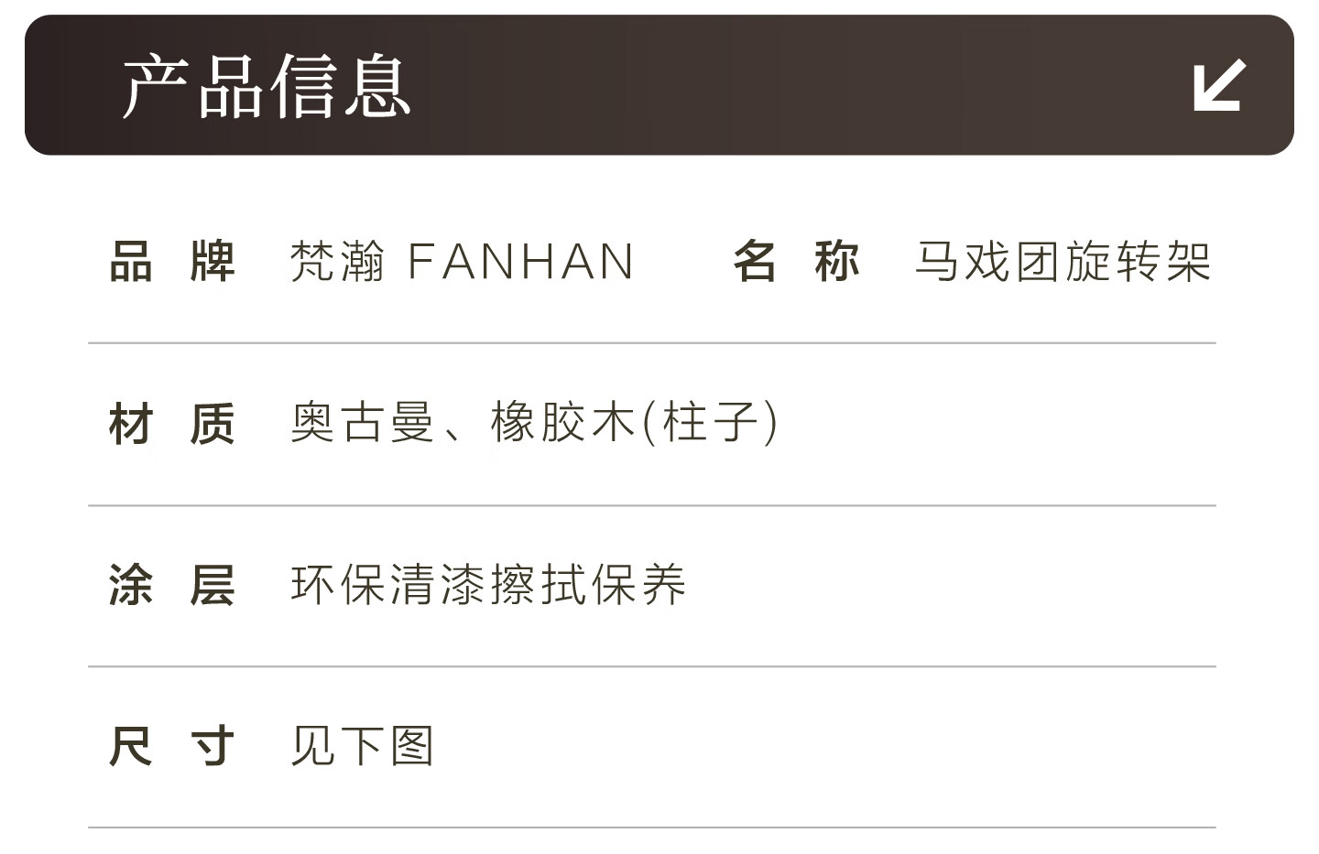Select the 品牌 row label
Image resolution: width=1319 pixels, height=854 pixels.
(x=172, y=262)
